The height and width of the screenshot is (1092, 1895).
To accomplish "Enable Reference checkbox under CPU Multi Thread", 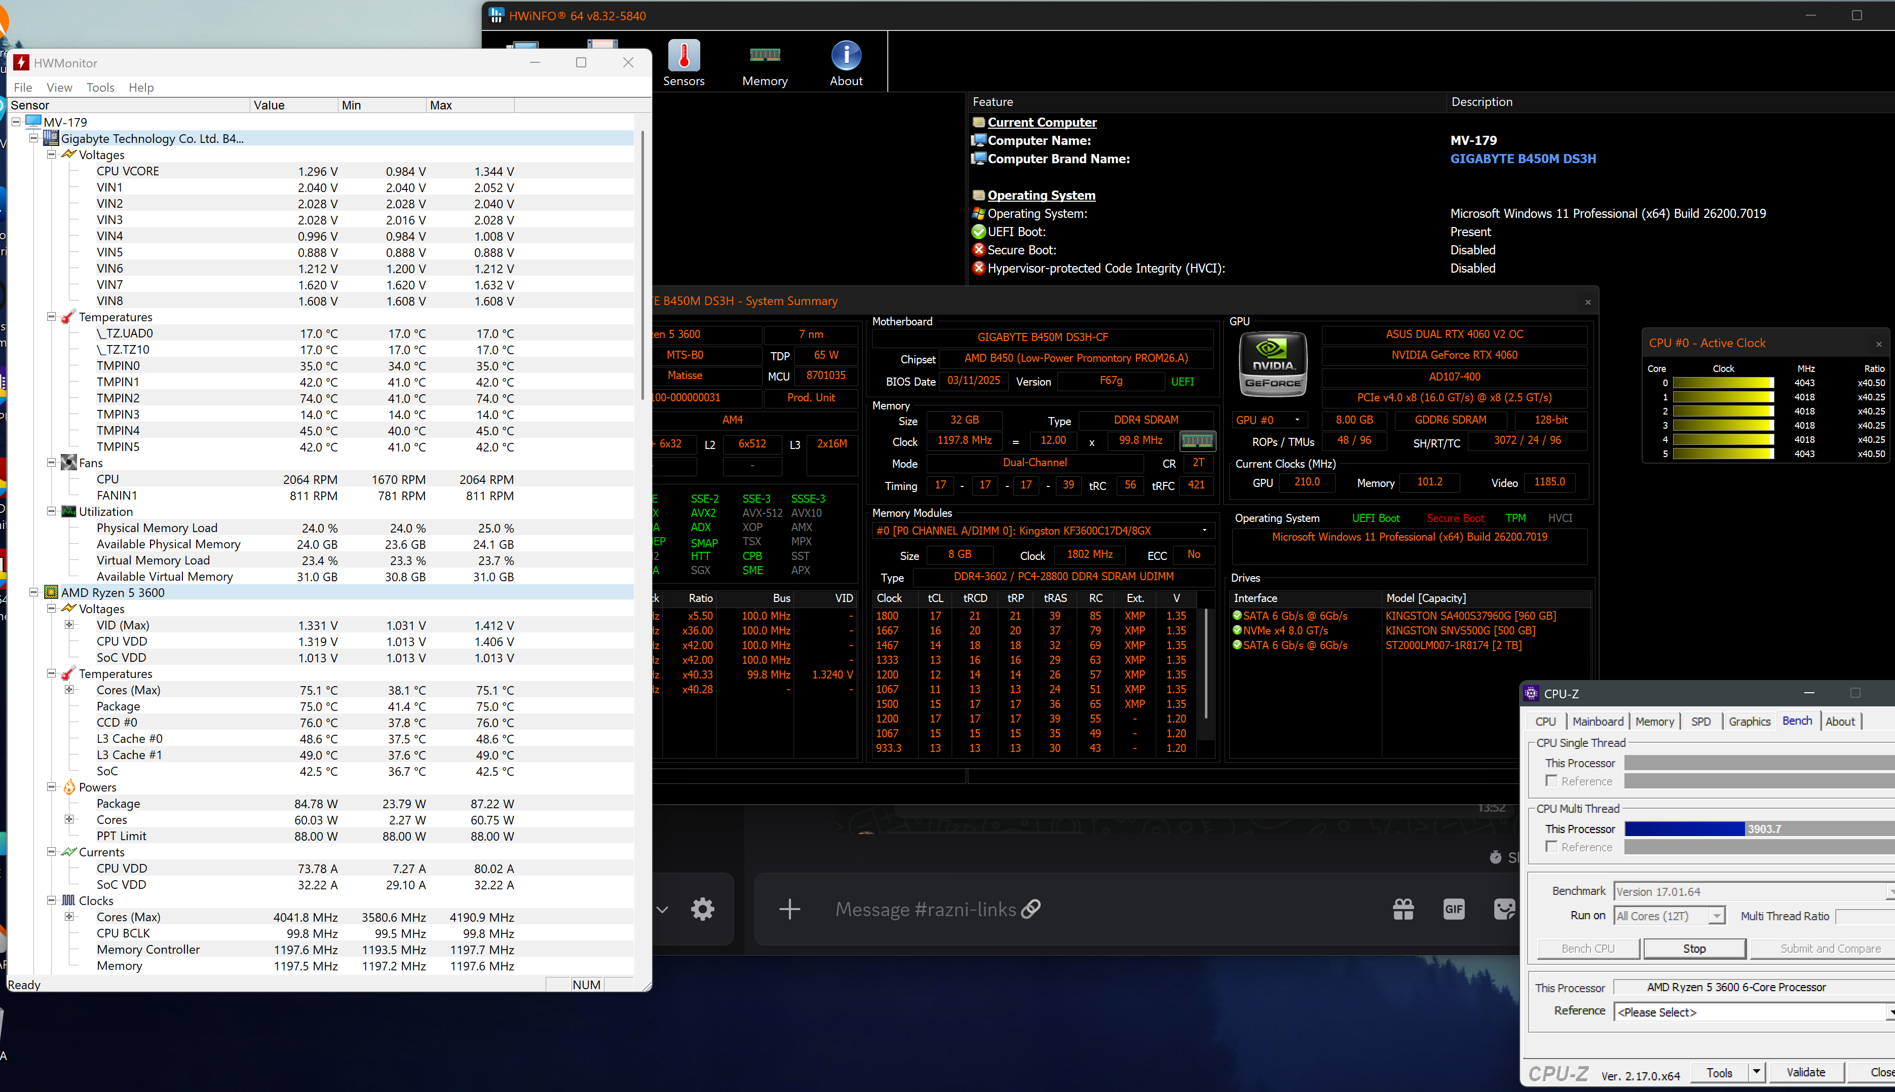I will click(x=1551, y=847).
